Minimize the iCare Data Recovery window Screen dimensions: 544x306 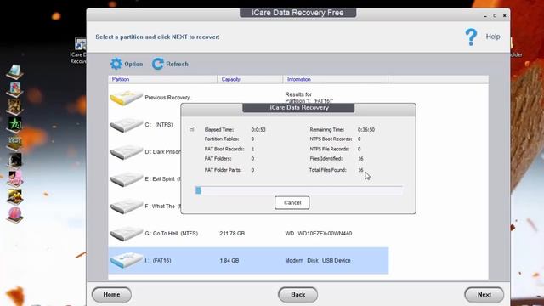[485, 16]
